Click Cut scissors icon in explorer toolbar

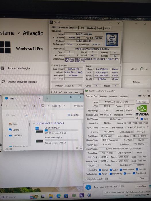point(26,115)
